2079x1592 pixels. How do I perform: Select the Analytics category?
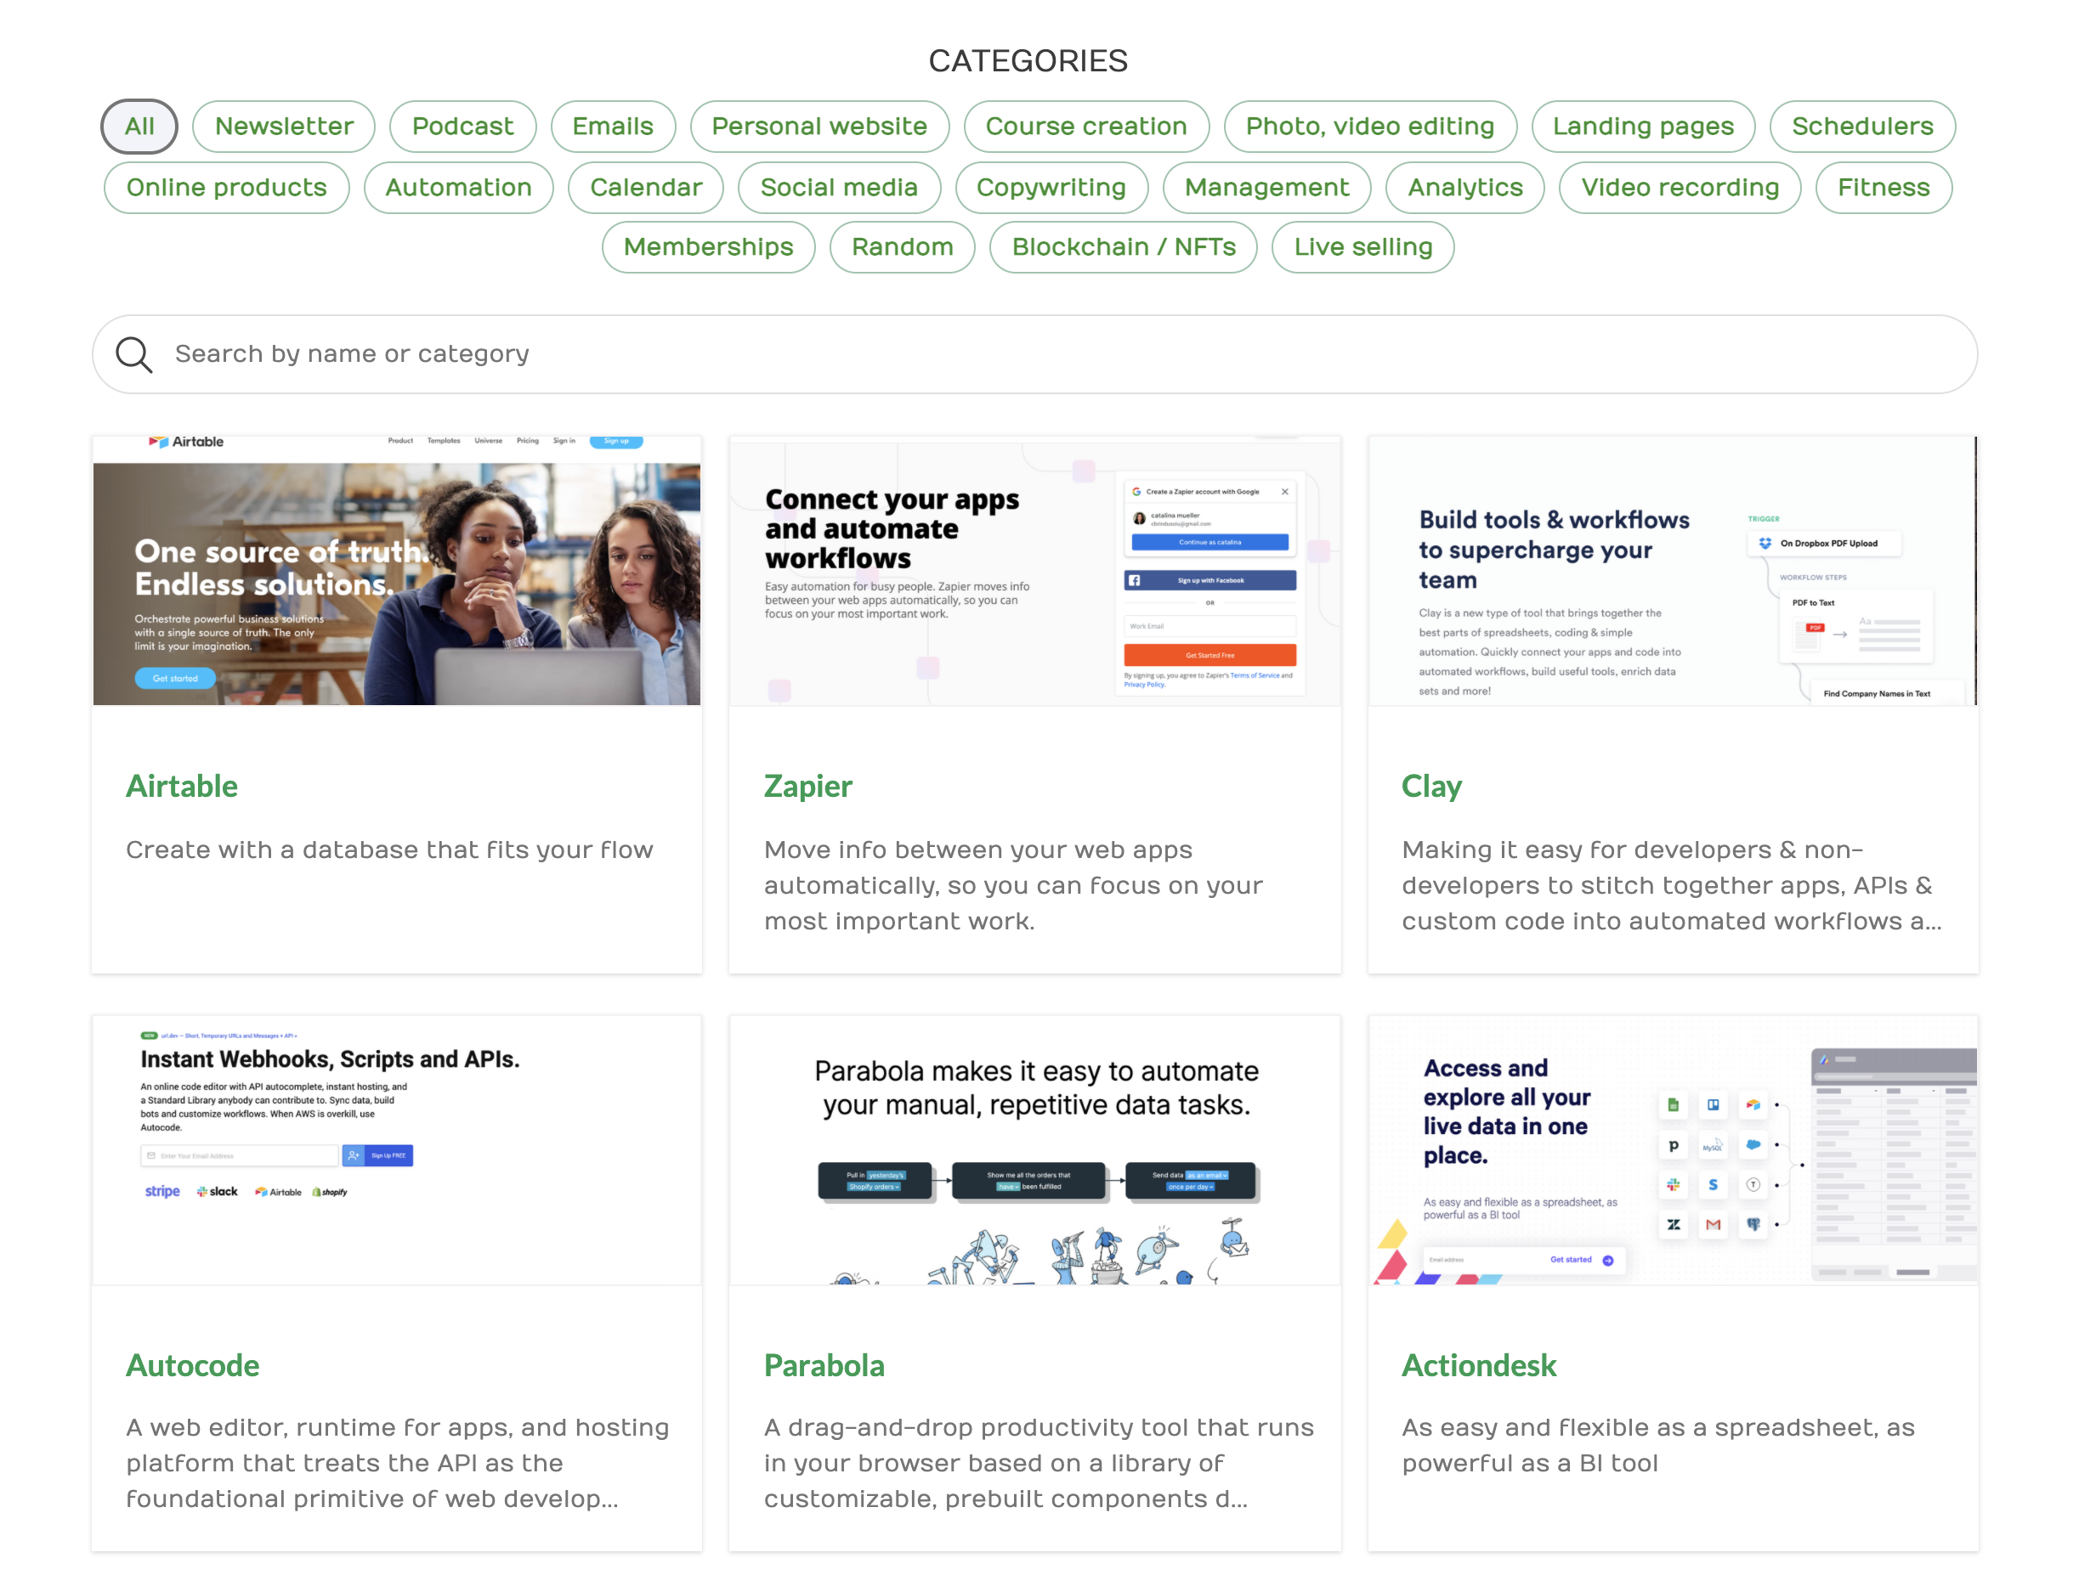[x=1464, y=188]
